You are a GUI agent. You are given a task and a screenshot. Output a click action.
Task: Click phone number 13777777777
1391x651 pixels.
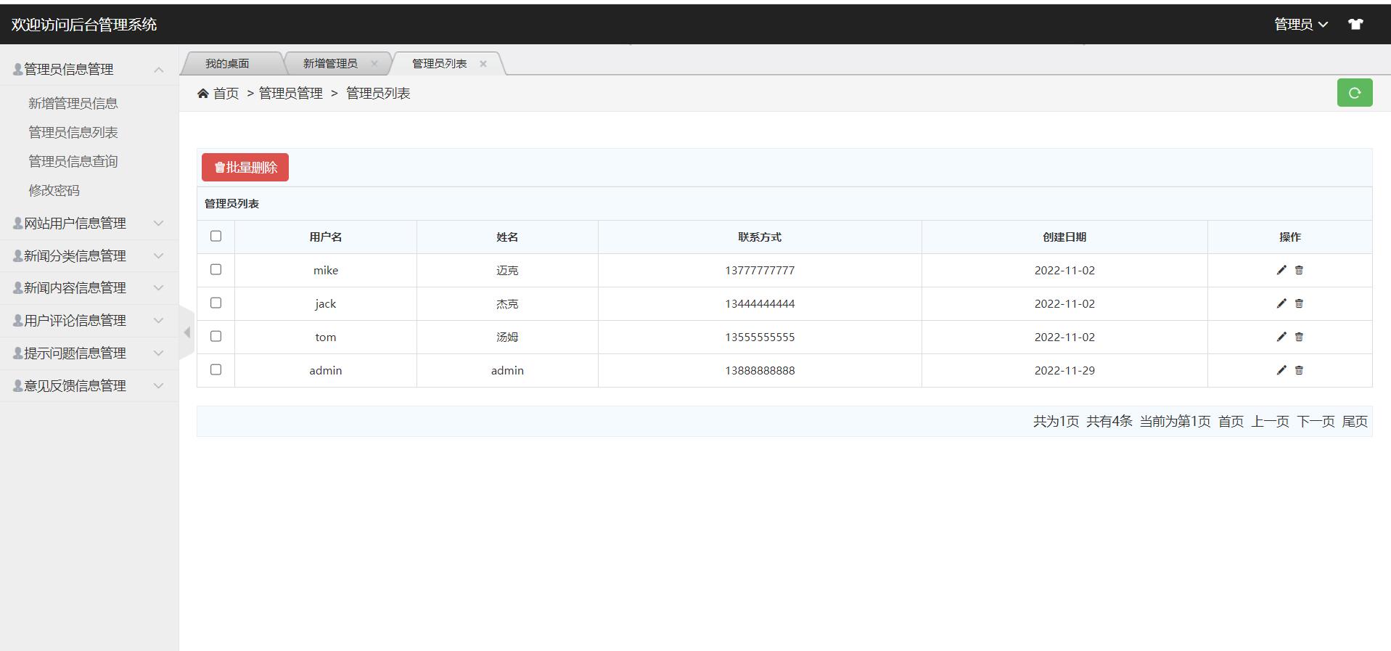[760, 270]
